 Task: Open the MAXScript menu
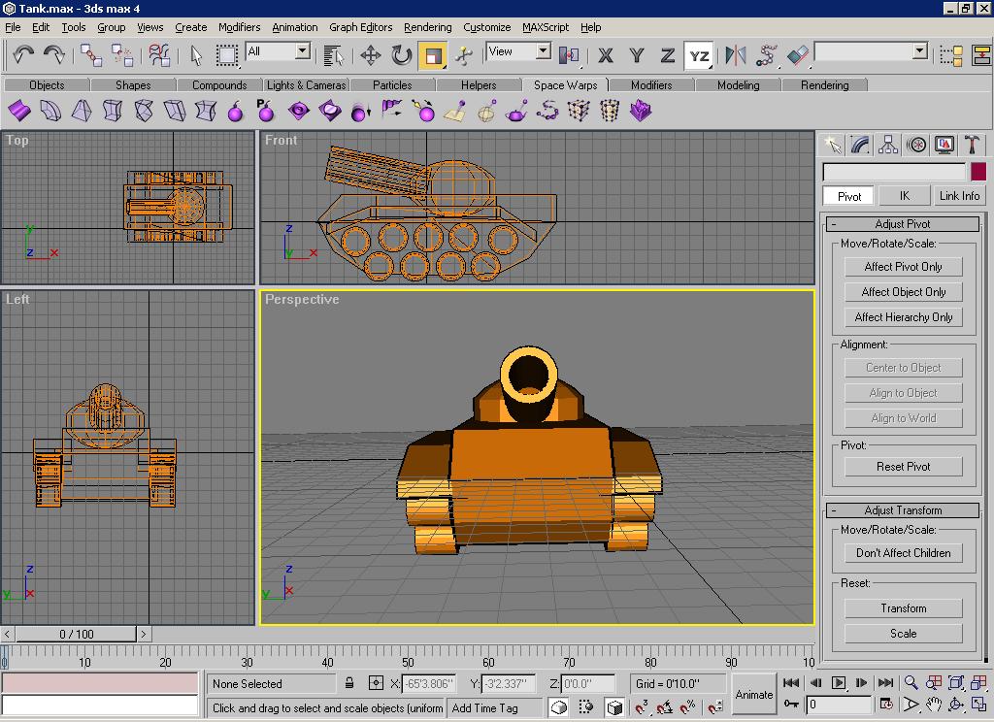pyautogui.click(x=546, y=27)
